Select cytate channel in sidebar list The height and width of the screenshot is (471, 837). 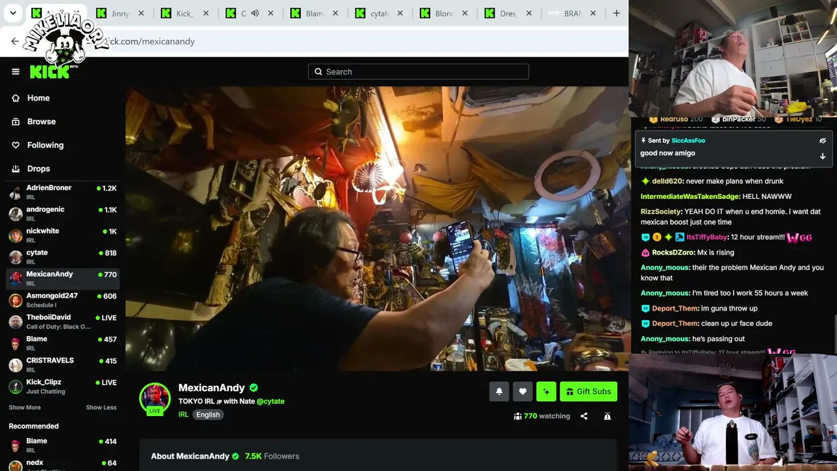pyautogui.click(x=63, y=257)
